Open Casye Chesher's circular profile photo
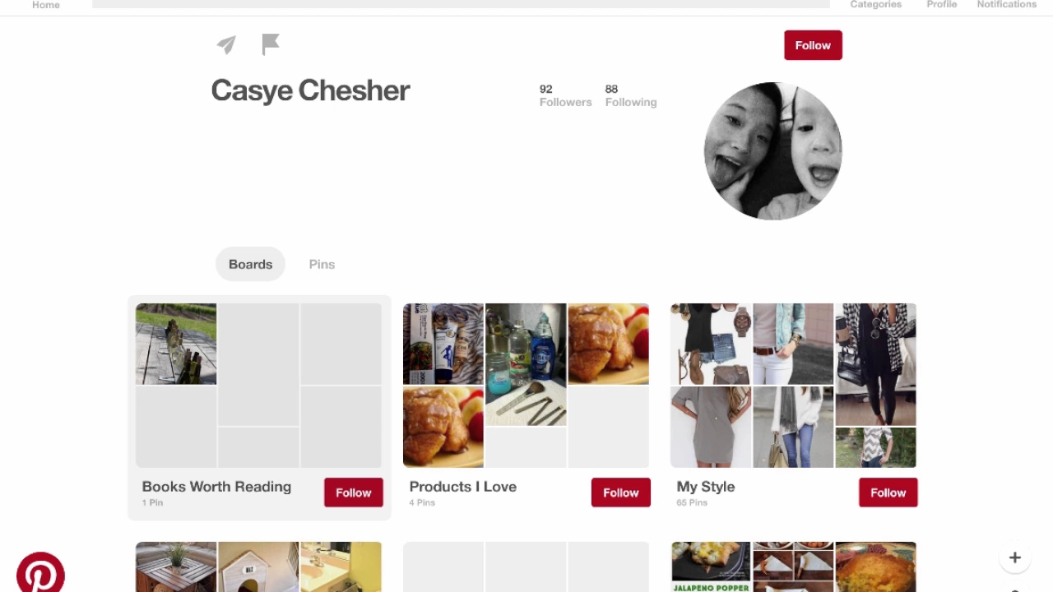This screenshot has width=1053, height=592. [x=773, y=150]
